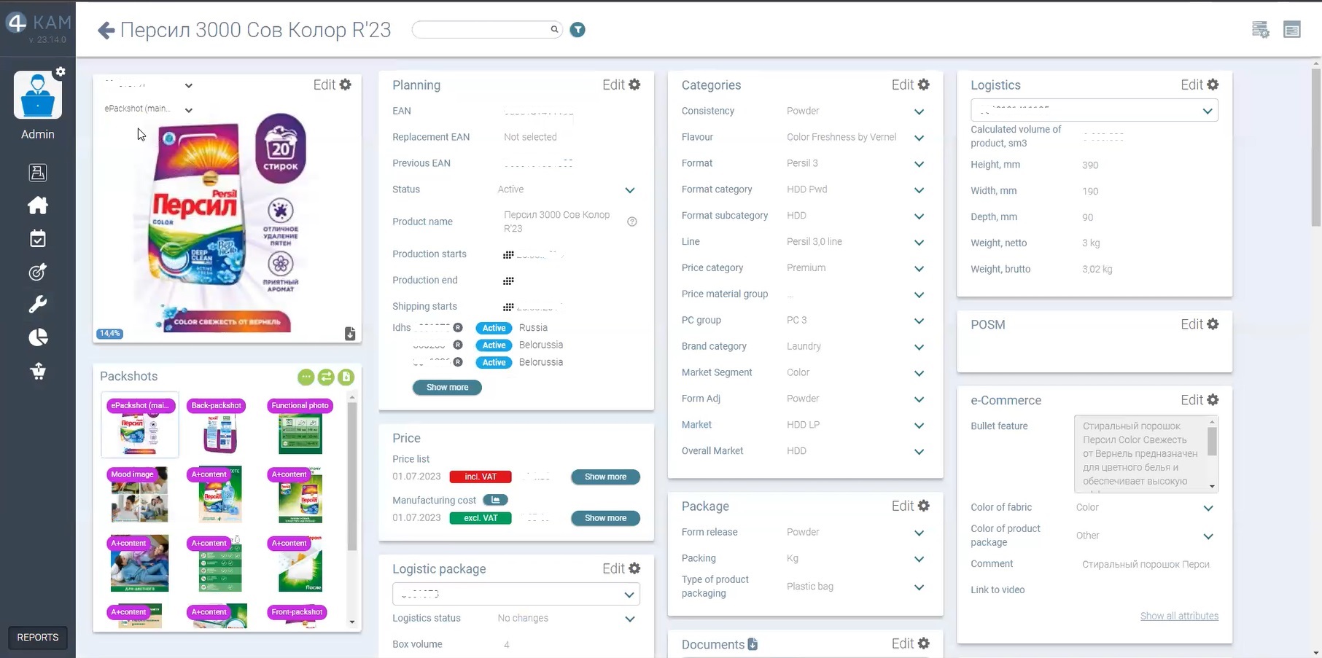Expand the Consistency dropdown
This screenshot has width=1322, height=658.
[919, 111]
